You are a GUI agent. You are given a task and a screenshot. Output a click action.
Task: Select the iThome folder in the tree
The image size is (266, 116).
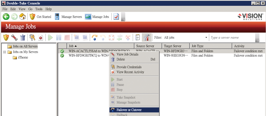(x=23, y=57)
